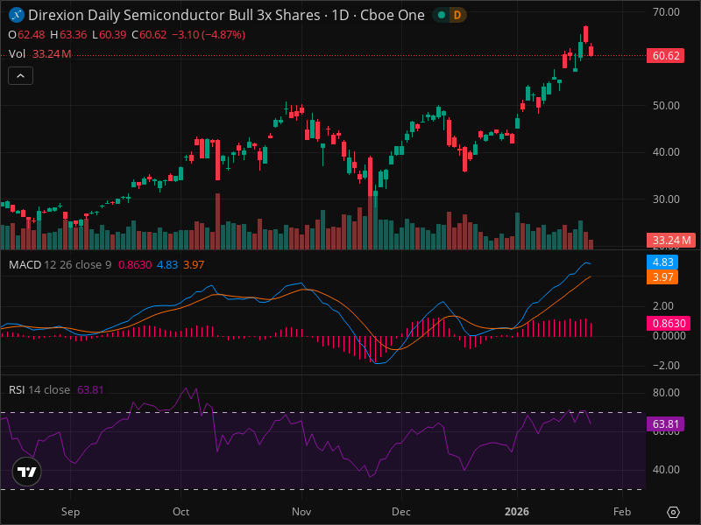Click the low value L 60.39
701x525 pixels.
point(109,35)
